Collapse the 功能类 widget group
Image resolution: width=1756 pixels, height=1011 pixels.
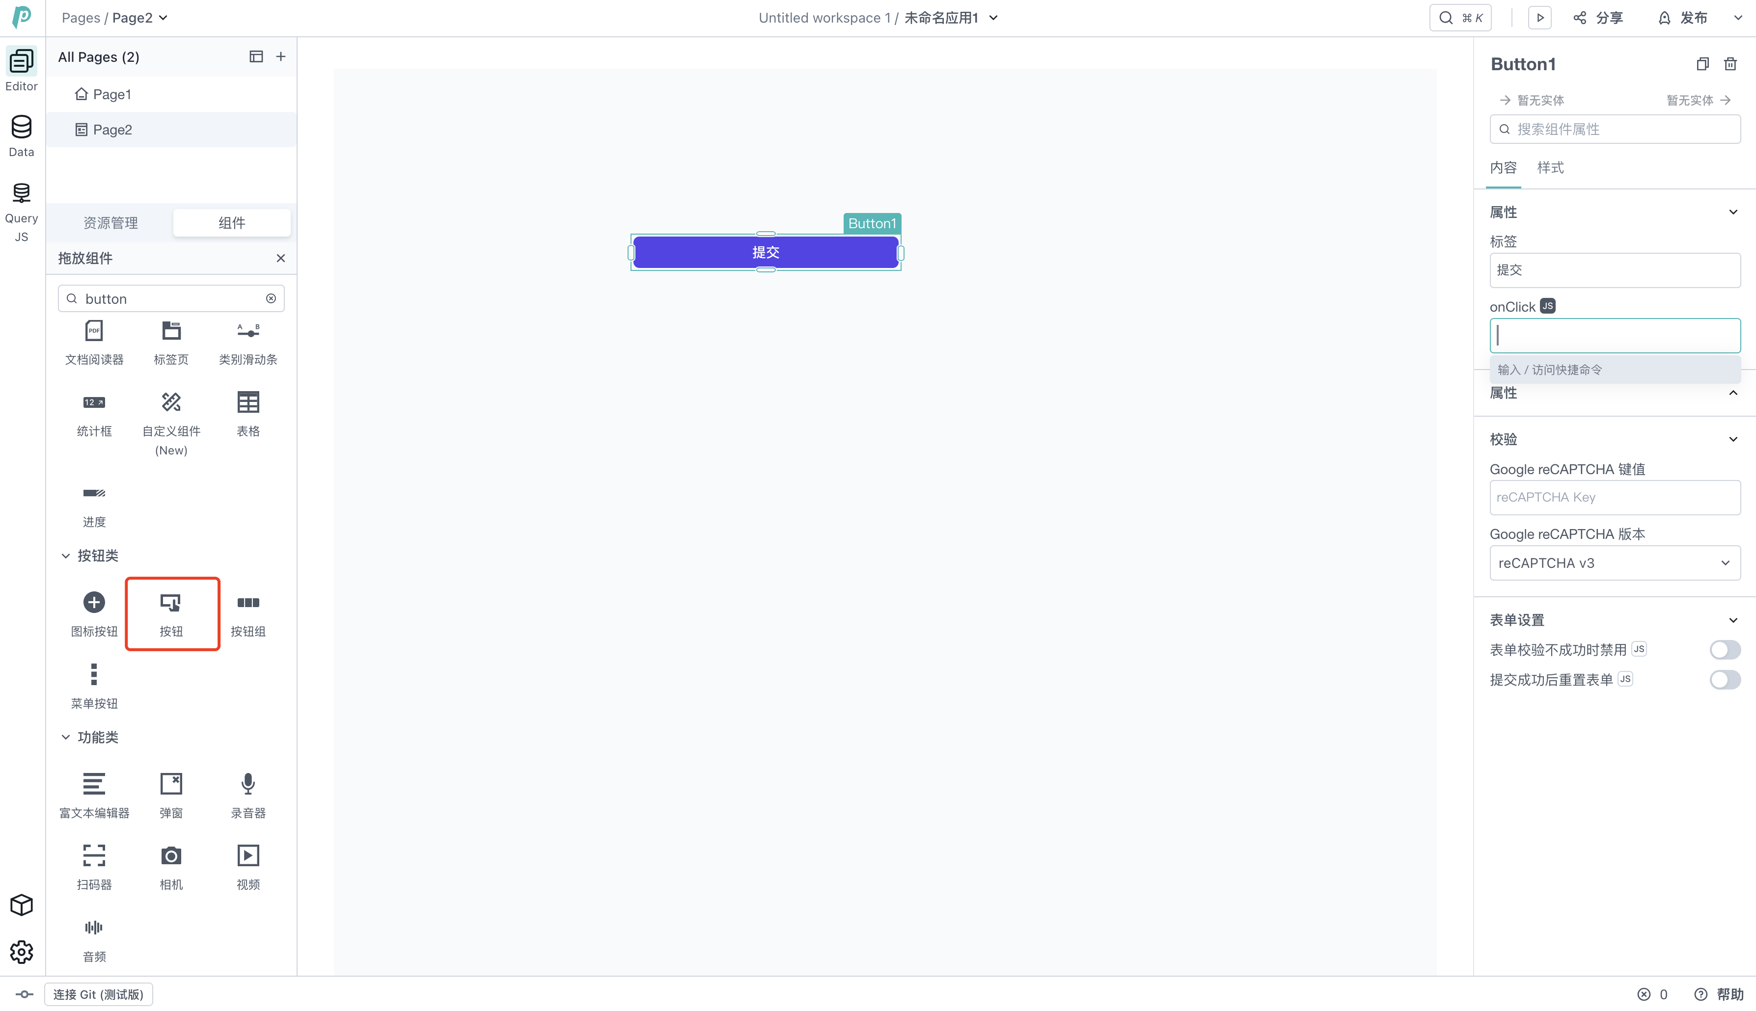pos(65,738)
